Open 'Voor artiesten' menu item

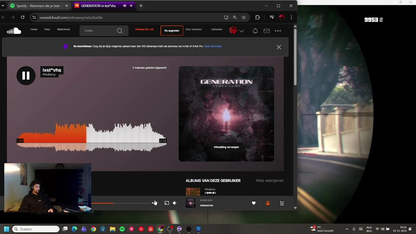(194, 29)
